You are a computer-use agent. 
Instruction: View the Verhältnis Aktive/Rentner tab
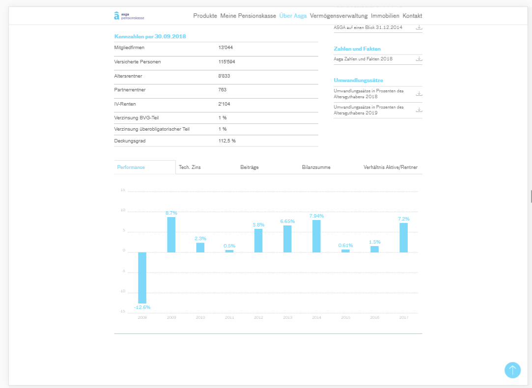pyautogui.click(x=391, y=167)
